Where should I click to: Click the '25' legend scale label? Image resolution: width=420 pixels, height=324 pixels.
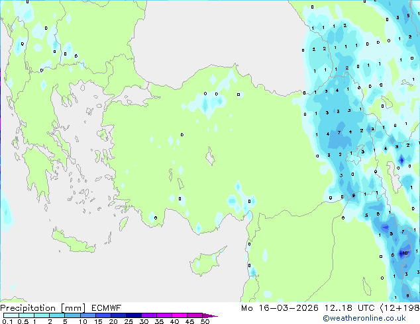tap(129, 321)
